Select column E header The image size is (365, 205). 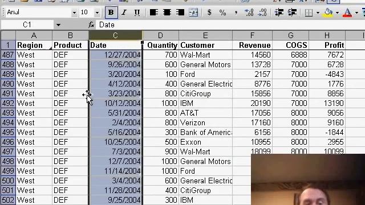pyautogui.click(x=205, y=35)
